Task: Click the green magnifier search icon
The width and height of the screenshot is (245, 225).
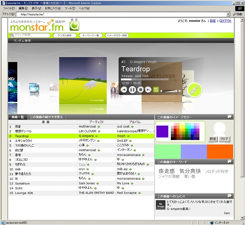Action: [74, 26]
